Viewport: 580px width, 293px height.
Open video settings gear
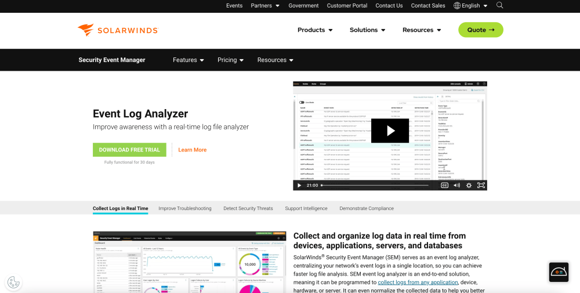tap(469, 185)
